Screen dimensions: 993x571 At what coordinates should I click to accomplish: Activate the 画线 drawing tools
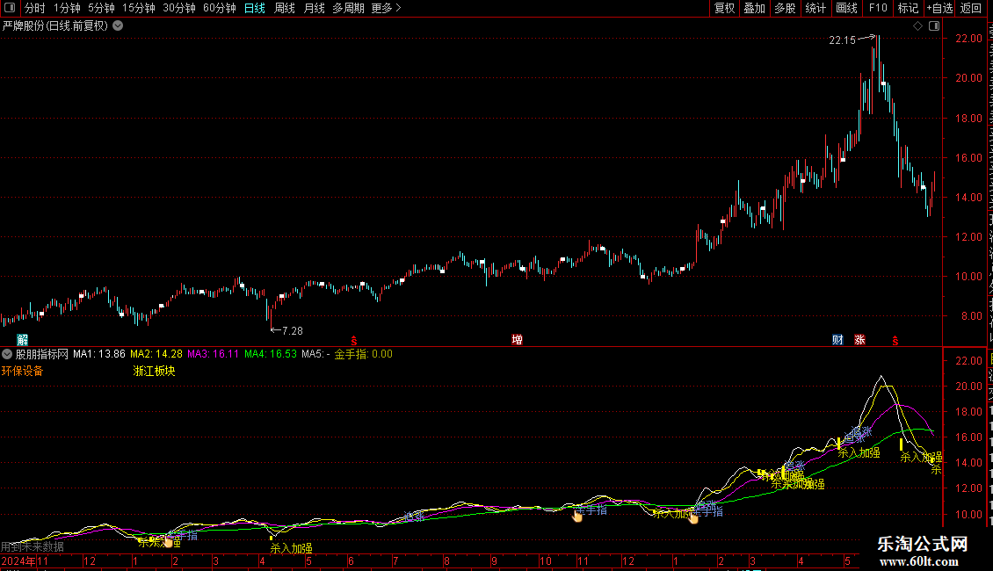(x=846, y=8)
